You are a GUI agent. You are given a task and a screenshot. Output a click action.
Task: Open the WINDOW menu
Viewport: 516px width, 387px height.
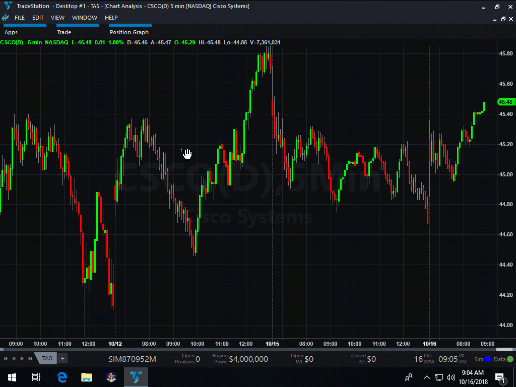pos(85,18)
